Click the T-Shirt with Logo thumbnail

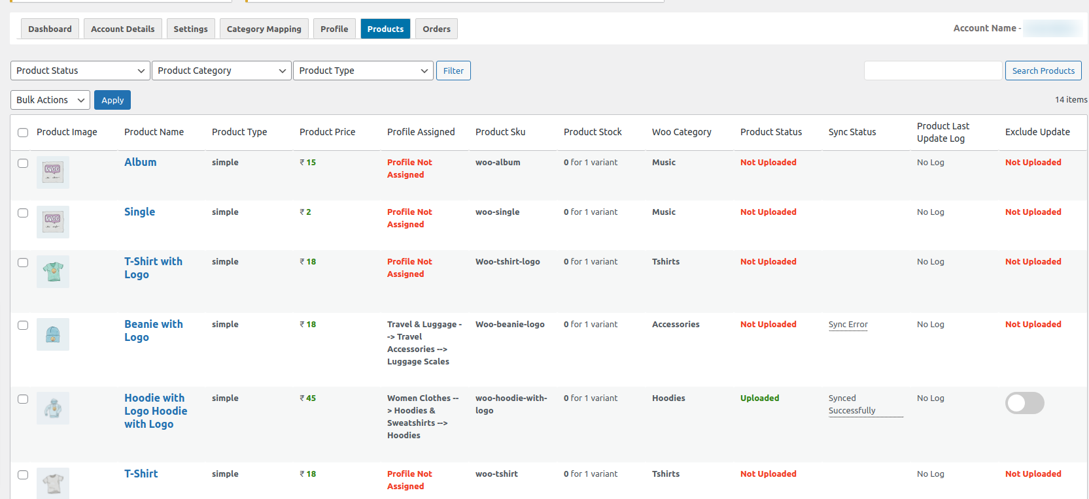(x=53, y=272)
